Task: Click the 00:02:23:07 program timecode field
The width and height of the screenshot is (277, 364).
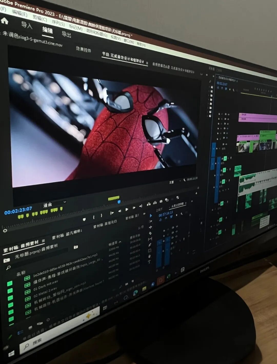Action: tap(18, 211)
